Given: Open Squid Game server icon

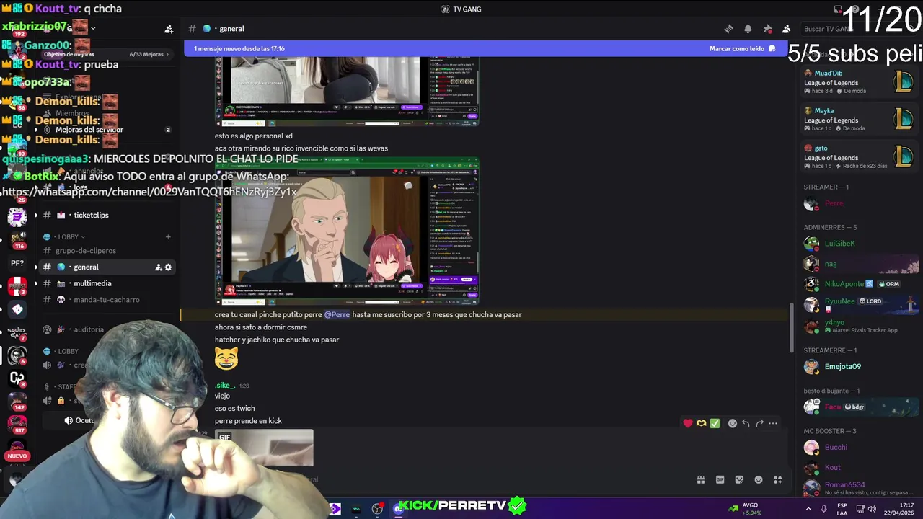Looking at the screenshot, I should (17, 332).
